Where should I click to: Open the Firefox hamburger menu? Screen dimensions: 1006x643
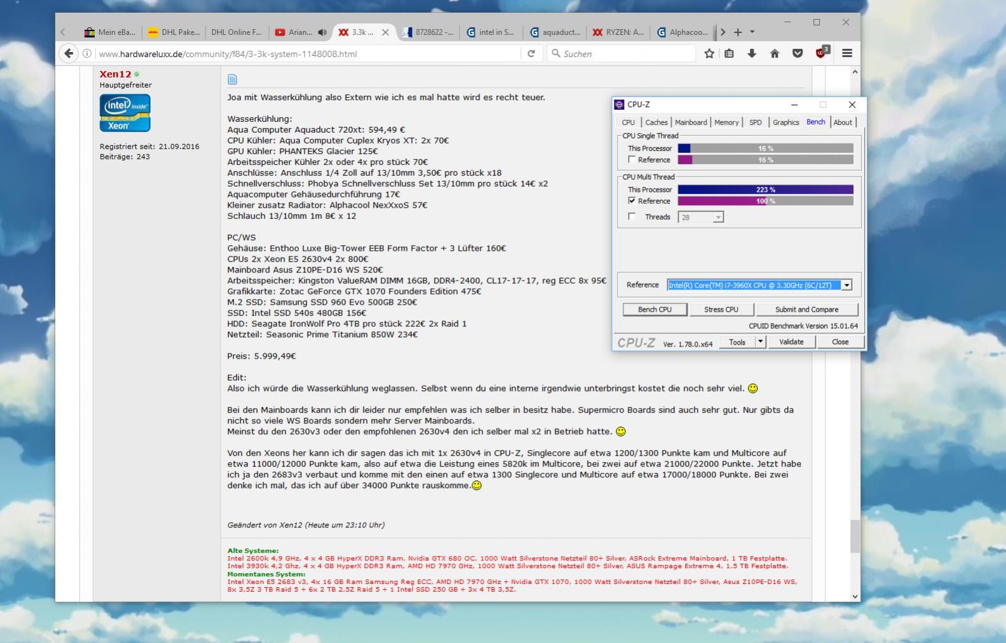[x=847, y=54]
